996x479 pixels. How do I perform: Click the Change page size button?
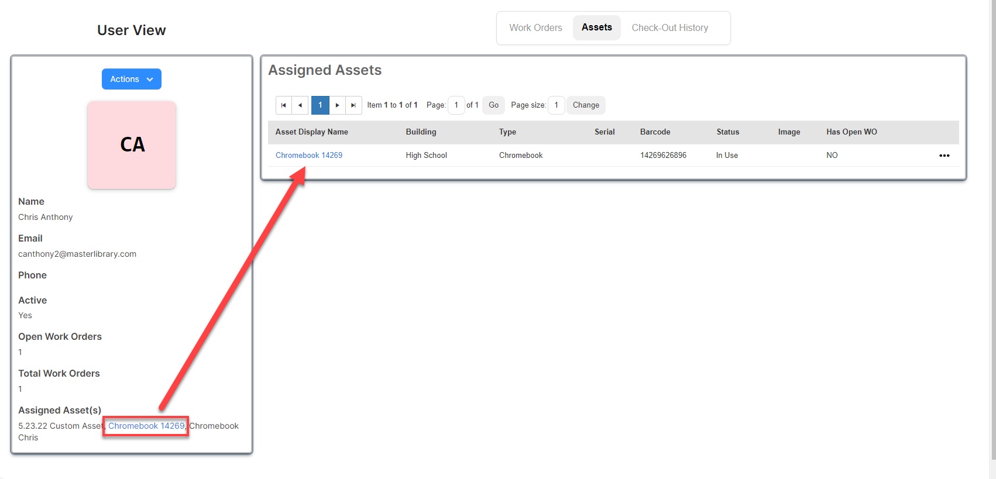(586, 105)
